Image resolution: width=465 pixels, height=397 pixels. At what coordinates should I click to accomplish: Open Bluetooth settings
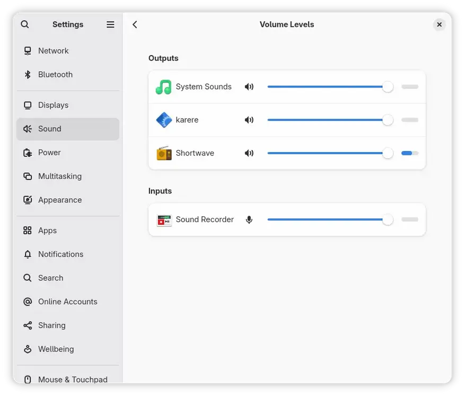pos(55,75)
